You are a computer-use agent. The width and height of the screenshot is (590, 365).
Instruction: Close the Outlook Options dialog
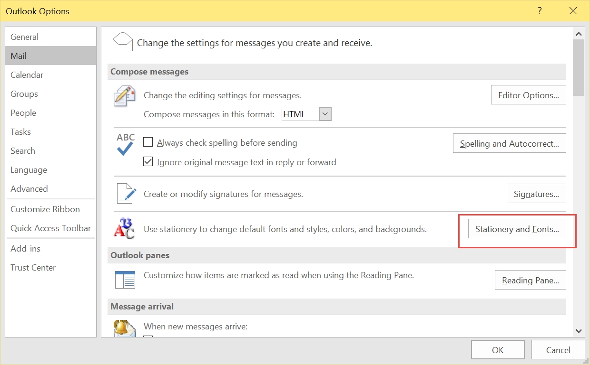(573, 10)
